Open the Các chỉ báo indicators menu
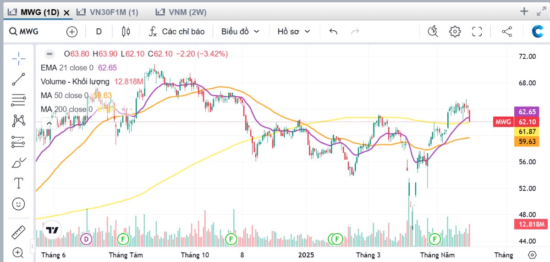This screenshot has width=550, height=262. [176, 32]
